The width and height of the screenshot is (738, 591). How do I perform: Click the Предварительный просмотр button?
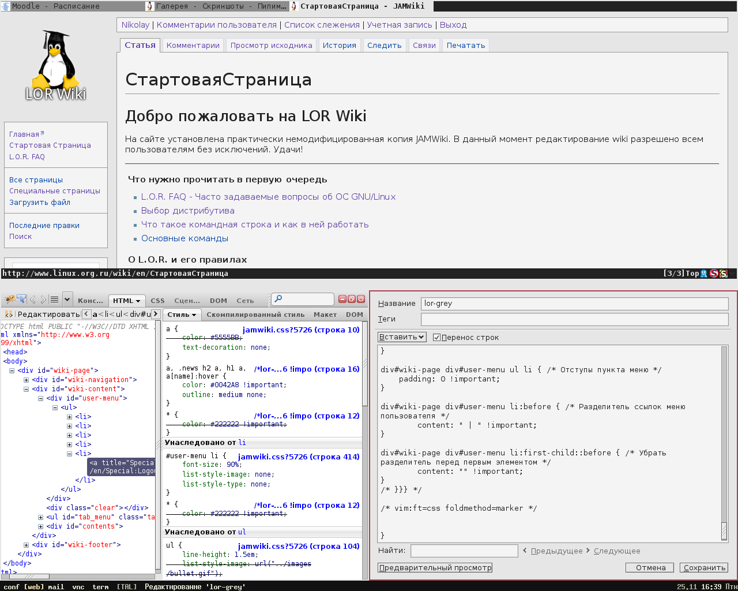pyautogui.click(x=435, y=568)
